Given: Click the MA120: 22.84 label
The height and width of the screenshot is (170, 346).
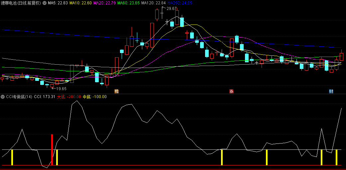Looking at the screenshot, I should point(154,3).
